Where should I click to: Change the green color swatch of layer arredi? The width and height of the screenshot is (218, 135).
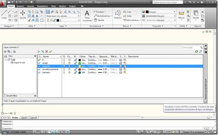80,63
